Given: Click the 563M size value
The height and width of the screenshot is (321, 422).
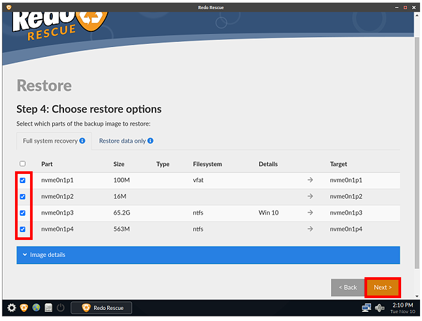Looking at the screenshot, I should pyautogui.click(x=122, y=229).
